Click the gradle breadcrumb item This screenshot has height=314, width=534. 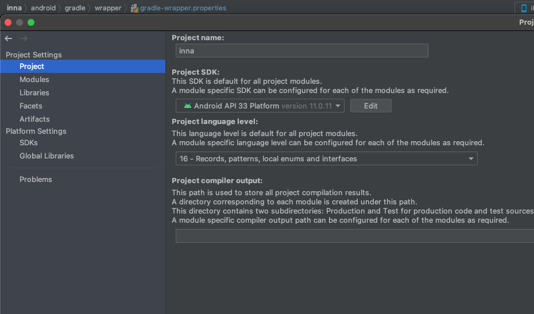coord(75,8)
